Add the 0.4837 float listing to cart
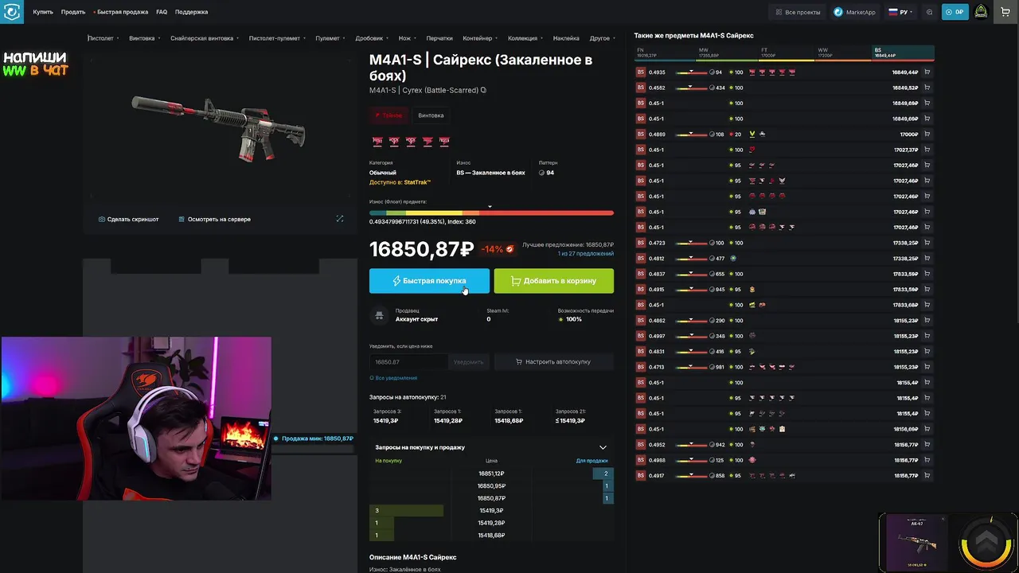 coord(927,274)
